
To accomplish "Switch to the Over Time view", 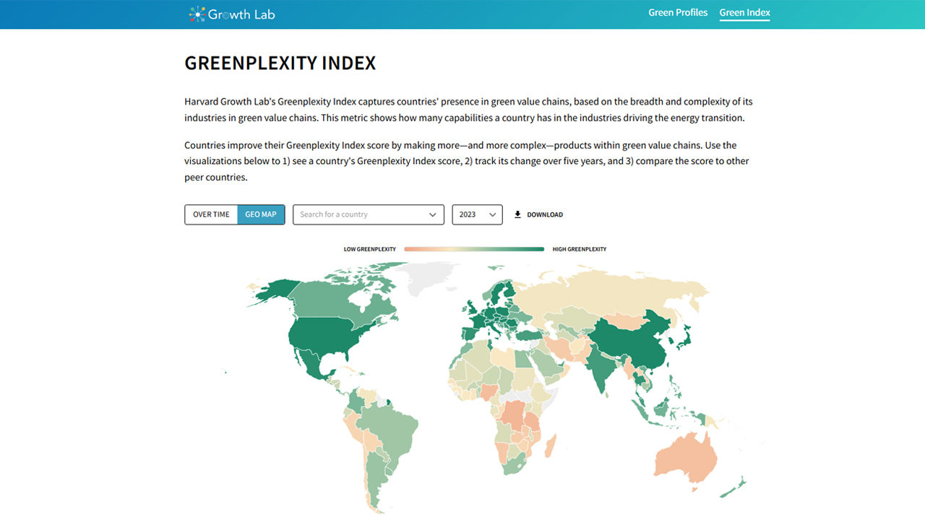I will click(x=211, y=214).
